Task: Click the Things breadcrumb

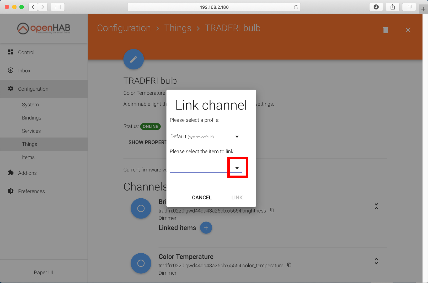Action: pyautogui.click(x=178, y=28)
